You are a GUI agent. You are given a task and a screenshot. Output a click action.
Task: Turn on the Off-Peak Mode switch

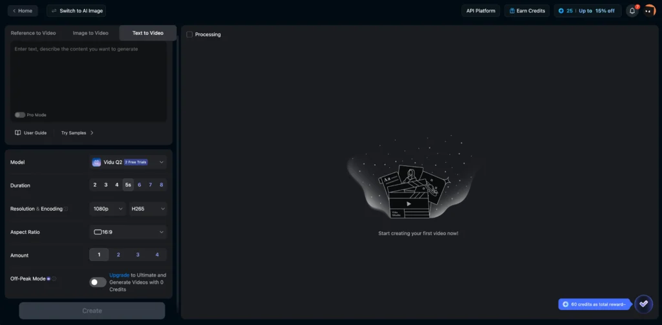coord(98,282)
